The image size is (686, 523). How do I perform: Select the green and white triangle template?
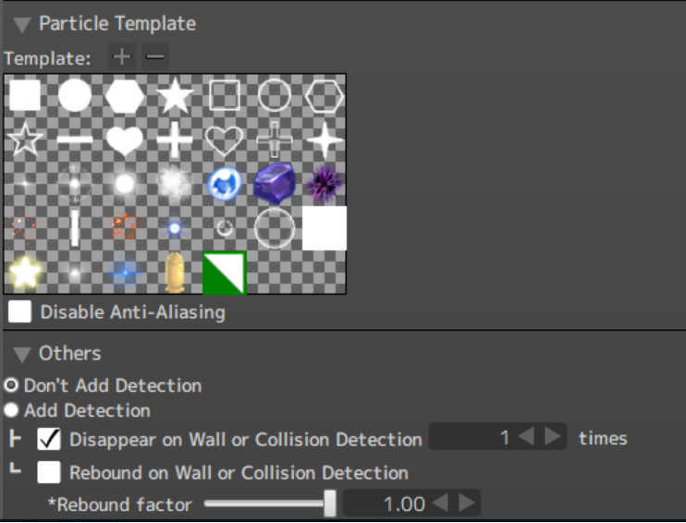pyautogui.click(x=225, y=273)
